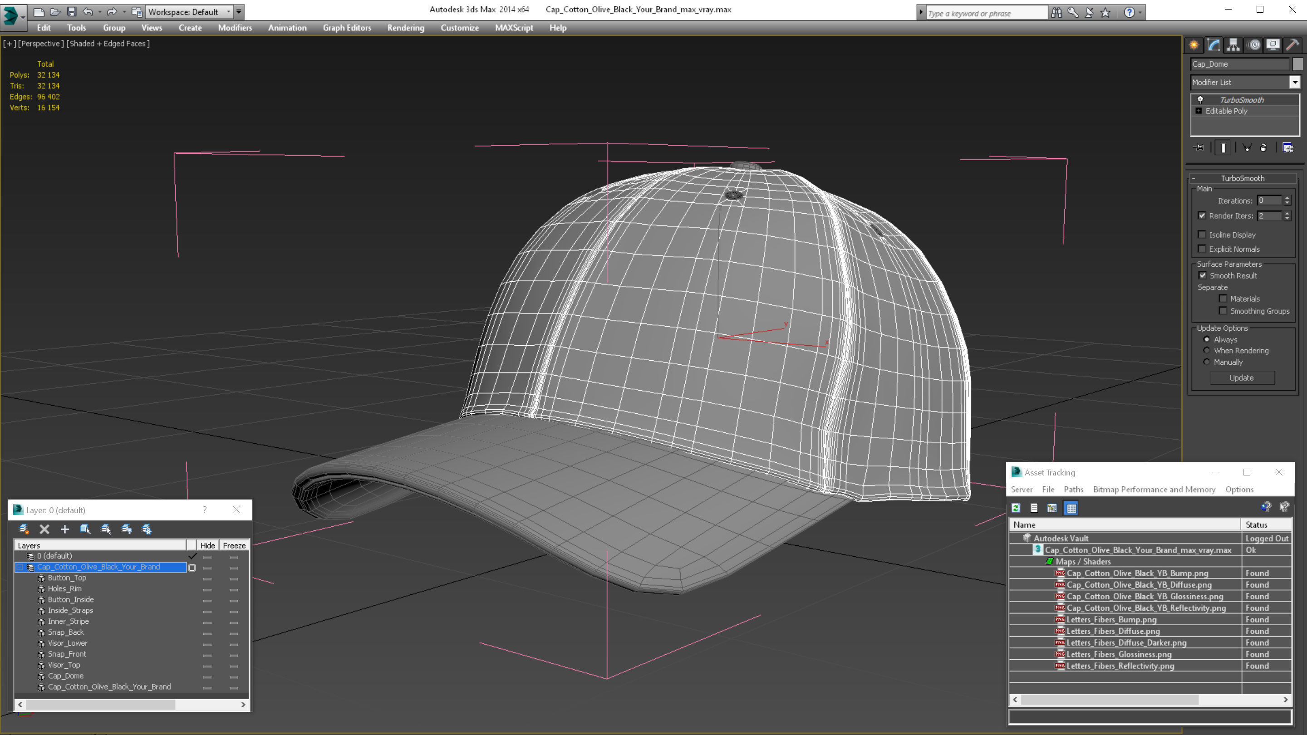Click the Undo arrow icon

click(x=88, y=12)
